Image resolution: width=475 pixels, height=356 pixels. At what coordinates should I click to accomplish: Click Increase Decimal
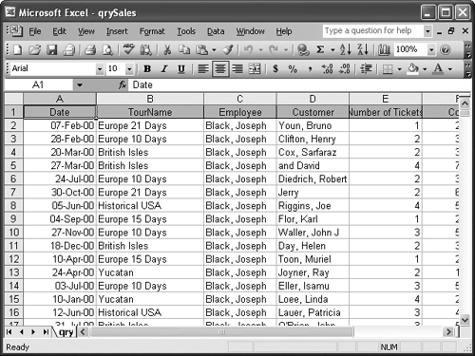click(327, 68)
